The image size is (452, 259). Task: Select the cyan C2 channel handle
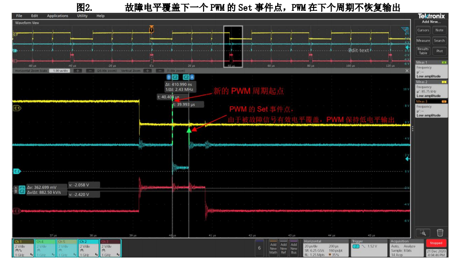point(17,171)
